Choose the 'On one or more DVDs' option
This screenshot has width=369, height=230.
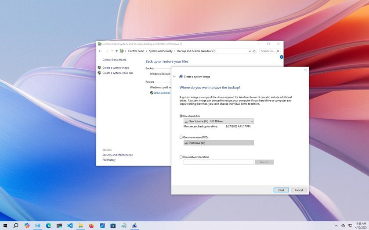point(181,137)
